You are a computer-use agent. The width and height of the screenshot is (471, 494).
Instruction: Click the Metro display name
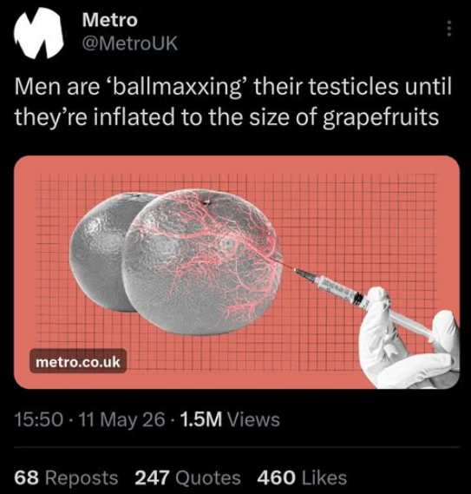[109, 20]
